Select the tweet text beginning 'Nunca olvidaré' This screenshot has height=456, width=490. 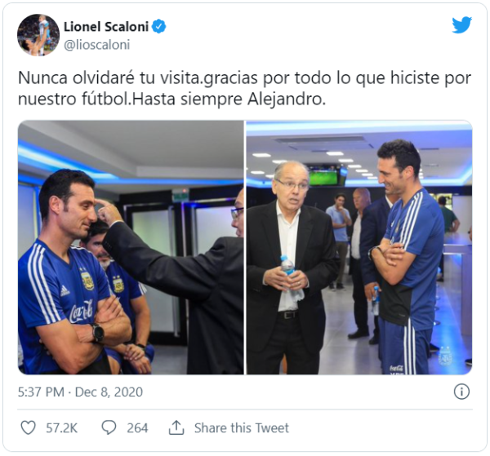[244, 88]
